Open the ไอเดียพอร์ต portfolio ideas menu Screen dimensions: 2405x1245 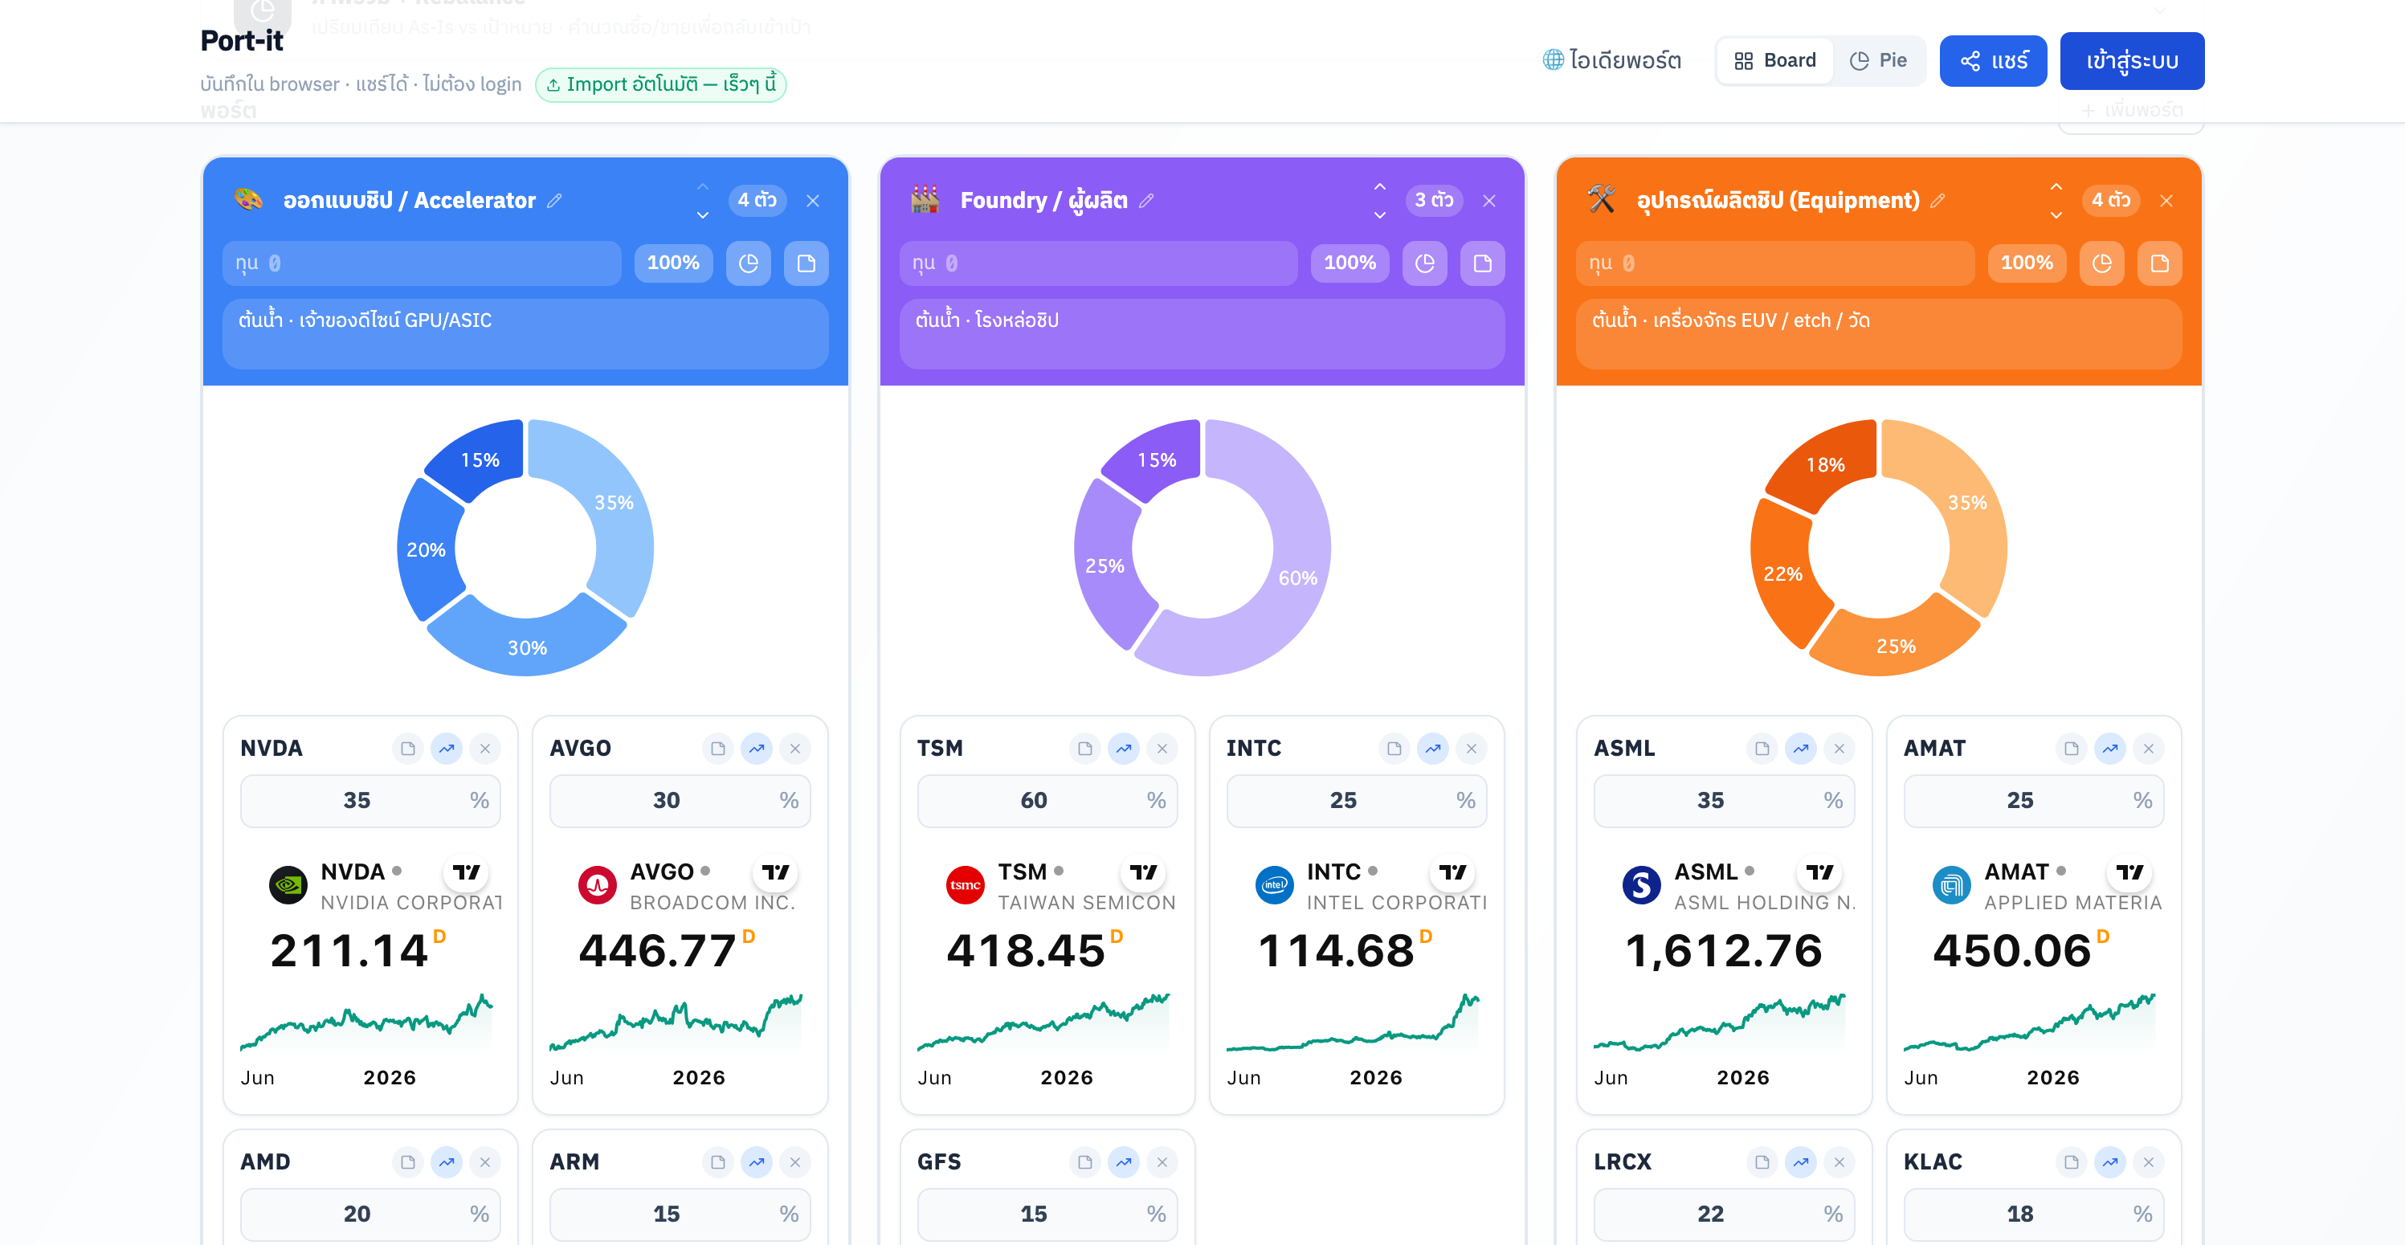[1612, 61]
